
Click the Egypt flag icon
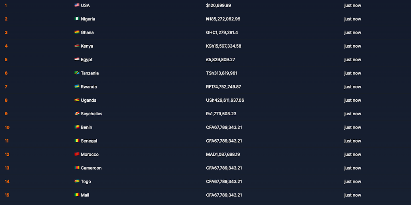(x=77, y=60)
